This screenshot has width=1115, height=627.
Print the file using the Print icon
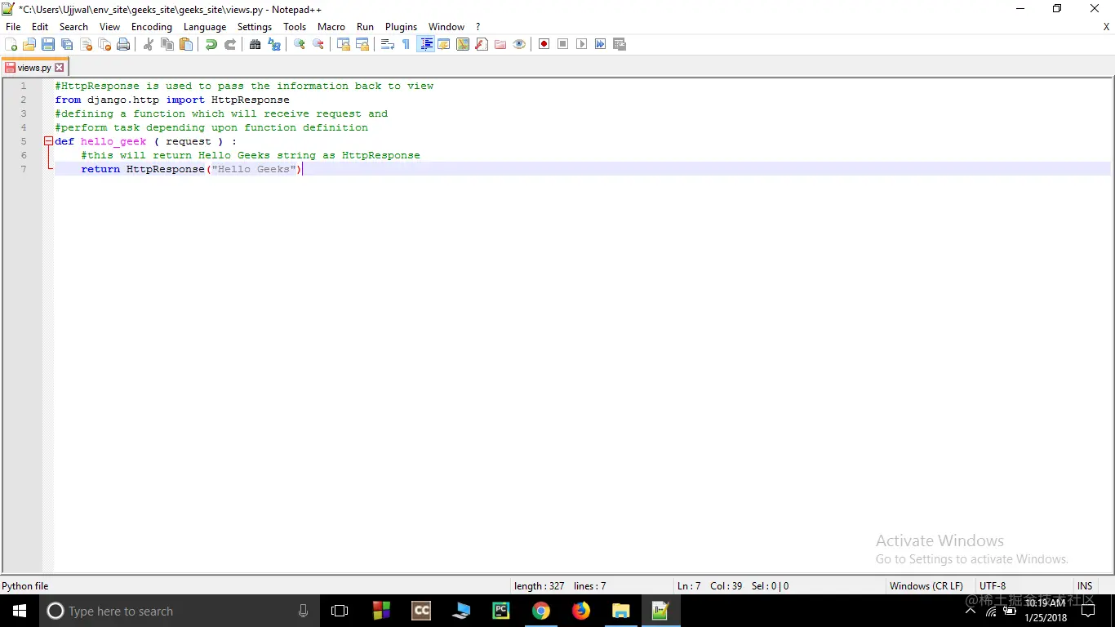[x=123, y=44]
